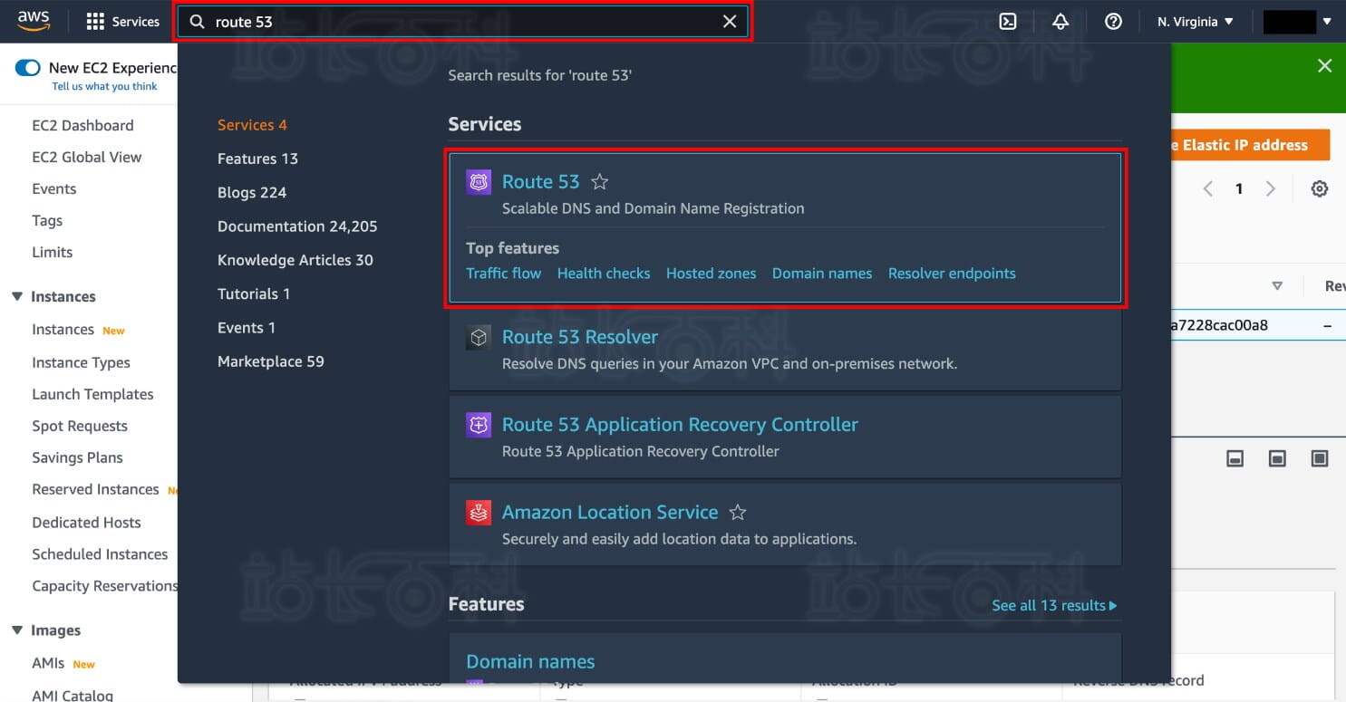This screenshot has height=702, width=1346.
Task: Open Instances in the sidebar
Action: pyautogui.click(x=63, y=330)
